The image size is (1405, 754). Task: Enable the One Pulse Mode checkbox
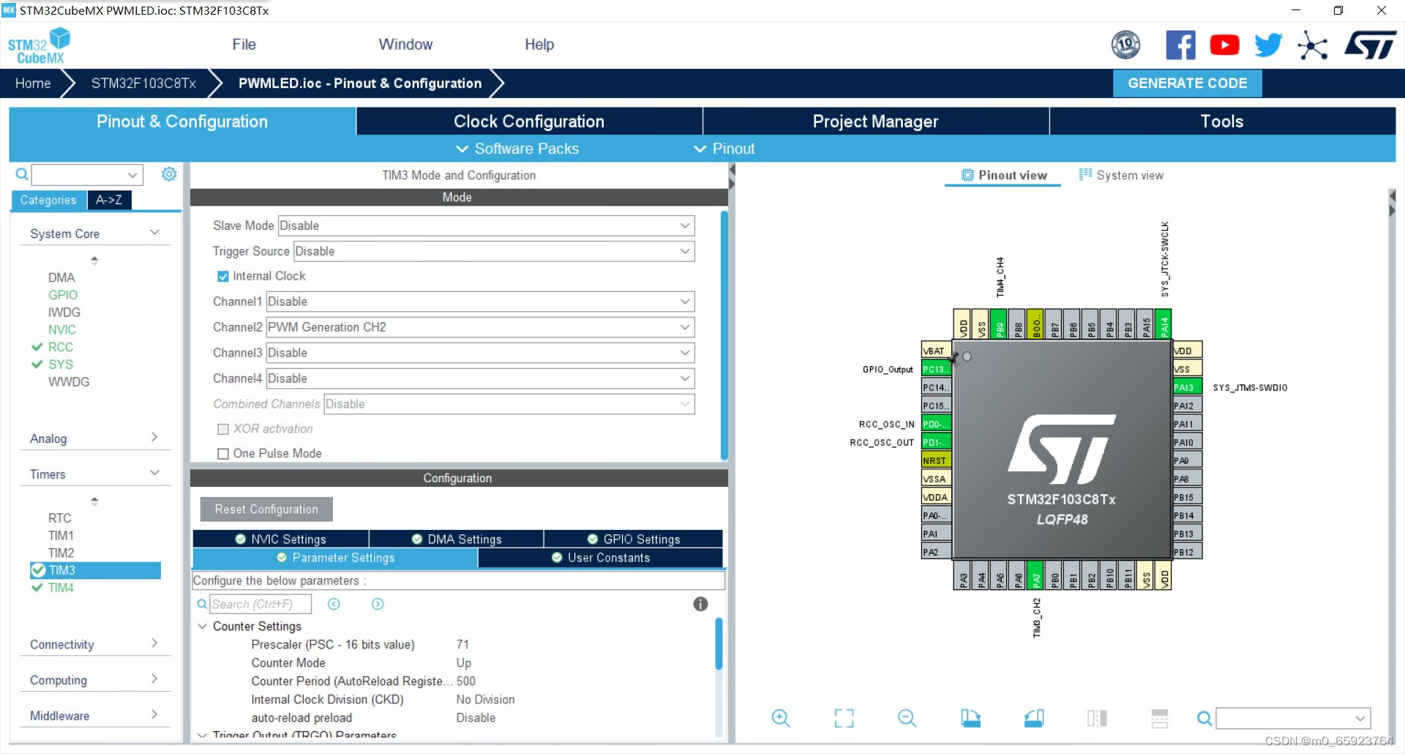[x=223, y=454]
